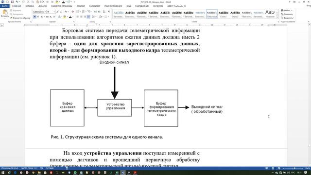The image size is (311, 175).
Task: Select the Обычный style in gallery
Action: coord(212,14)
